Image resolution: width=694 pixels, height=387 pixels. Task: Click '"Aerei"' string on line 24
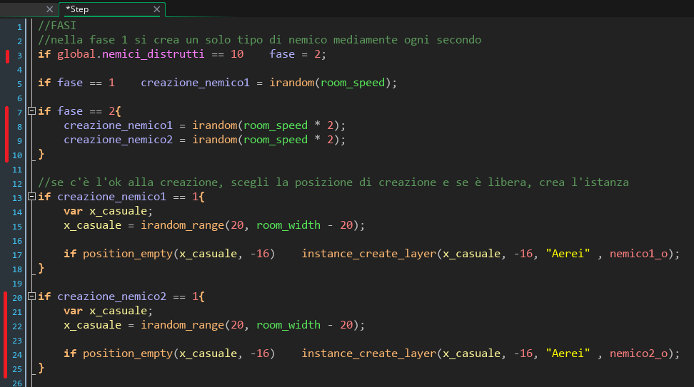point(568,354)
